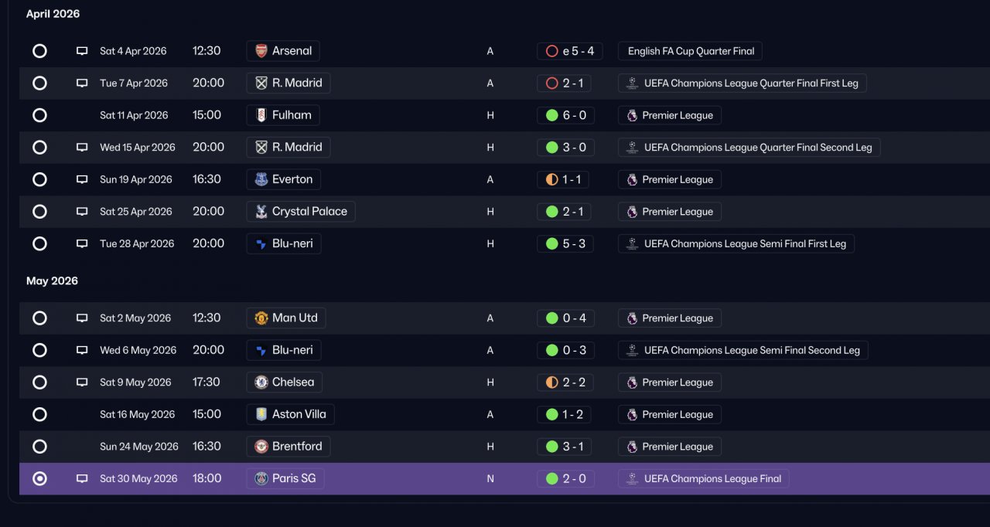
Task: Click the Chelsea badge icon
Action: (261, 382)
